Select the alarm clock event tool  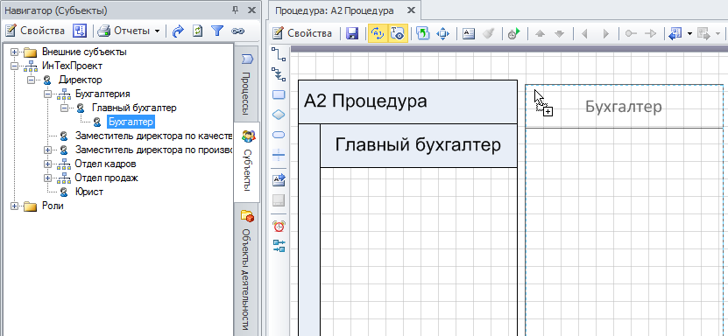point(279,226)
